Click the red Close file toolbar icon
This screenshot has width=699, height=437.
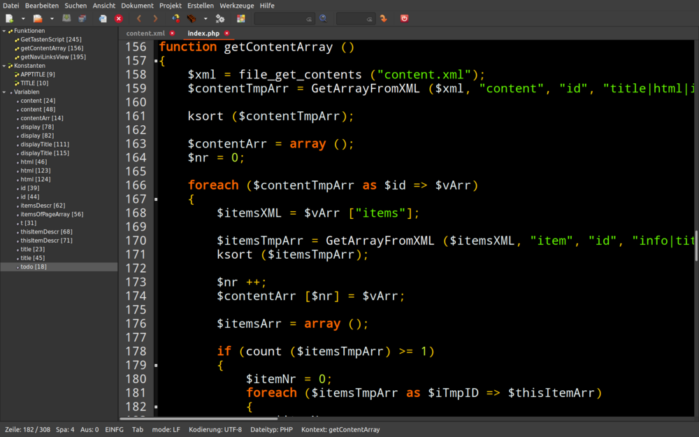click(x=118, y=19)
